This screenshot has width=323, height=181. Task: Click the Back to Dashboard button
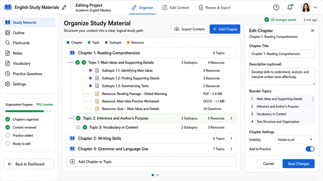point(29,164)
